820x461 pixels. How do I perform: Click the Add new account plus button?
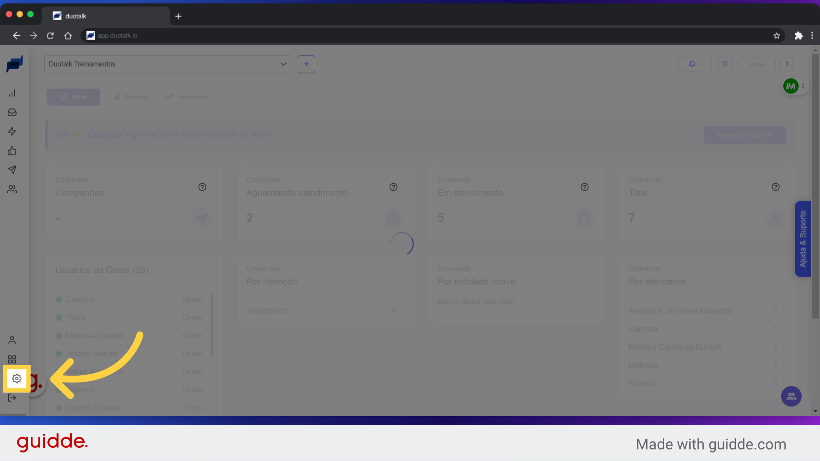306,64
